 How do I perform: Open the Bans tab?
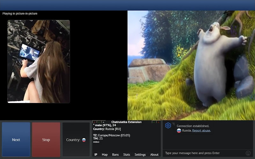(x=115, y=155)
